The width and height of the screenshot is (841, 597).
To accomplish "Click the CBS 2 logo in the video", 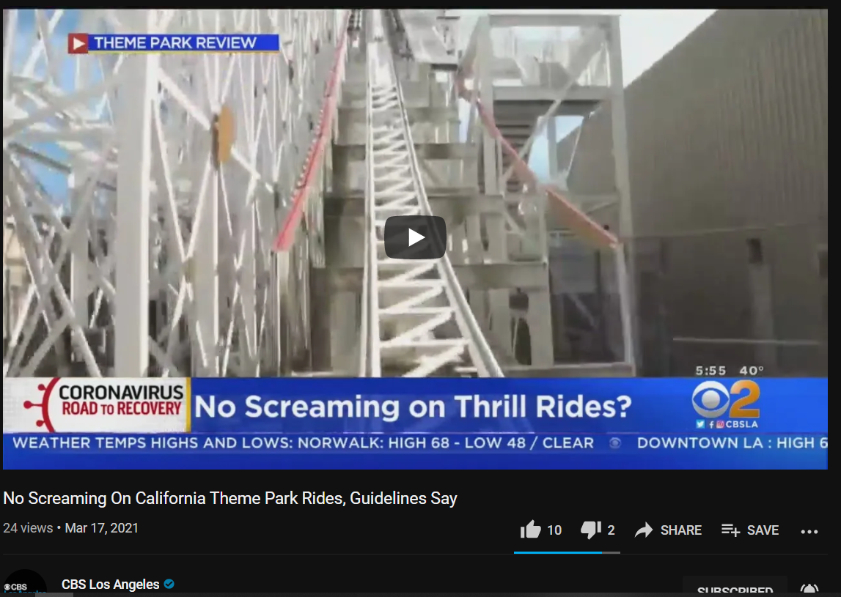I will [x=726, y=399].
